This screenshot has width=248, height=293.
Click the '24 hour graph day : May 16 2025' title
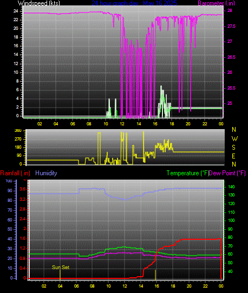(134, 3)
